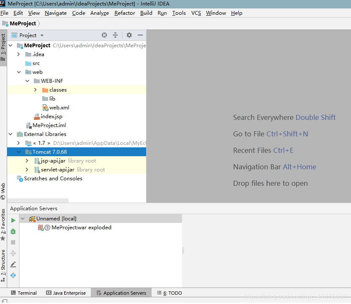Click the src folder icon
351x304 pixels.
28,63
